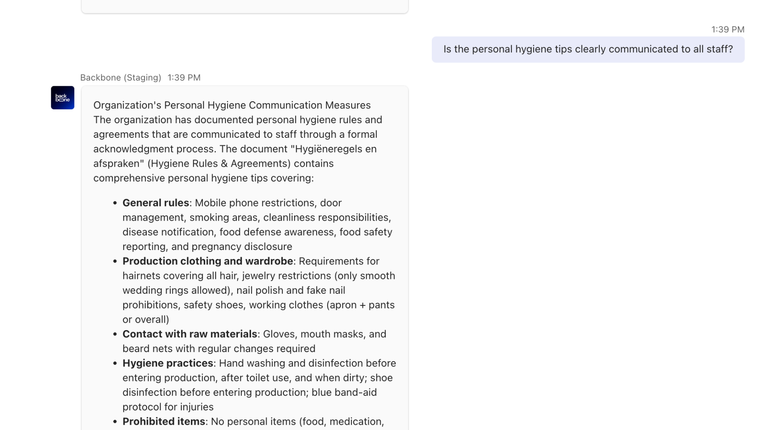
Task: Click the "acknowledgment process" text in the reply
Action: click(154, 149)
